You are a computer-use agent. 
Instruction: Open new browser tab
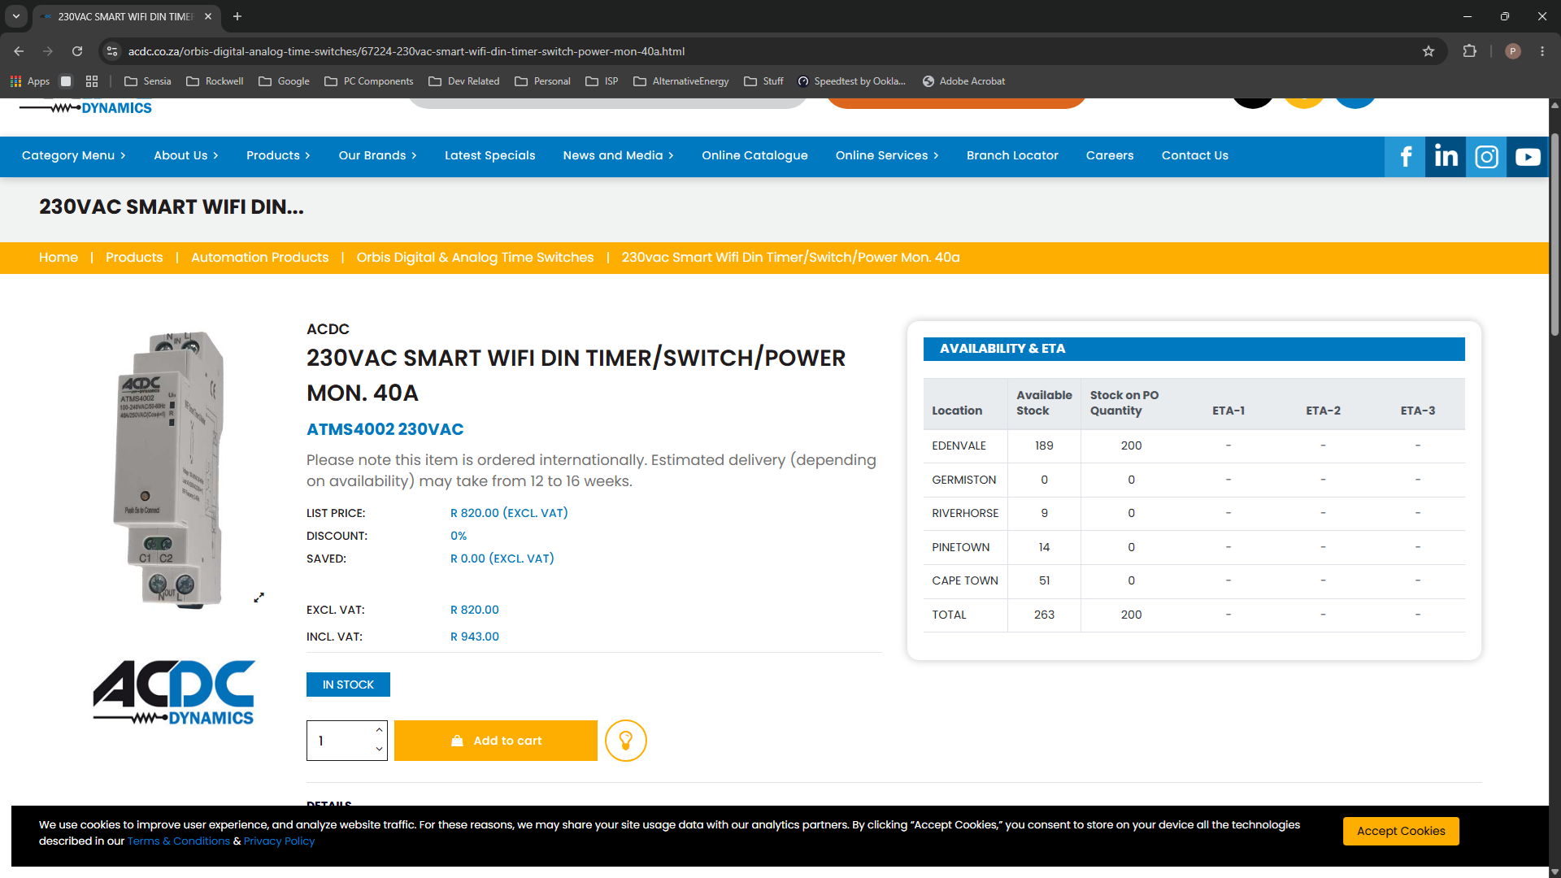(x=237, y=16)
